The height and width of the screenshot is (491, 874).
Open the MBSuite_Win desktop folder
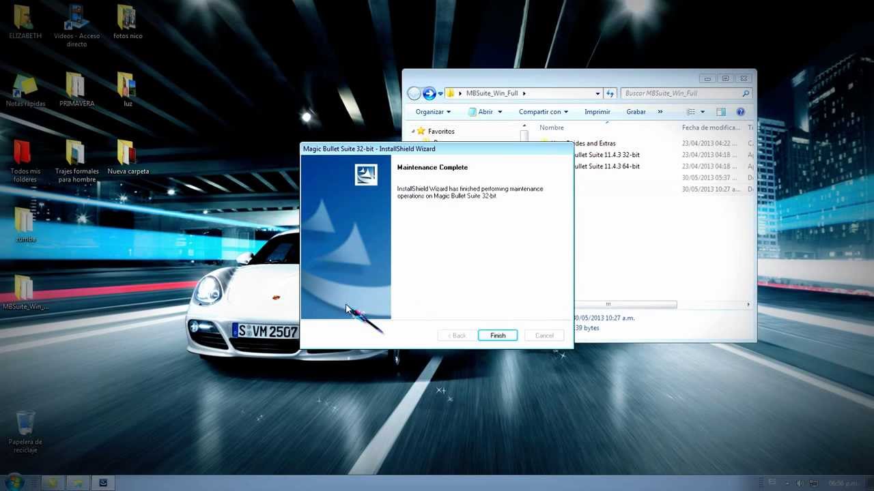point(25,293)
